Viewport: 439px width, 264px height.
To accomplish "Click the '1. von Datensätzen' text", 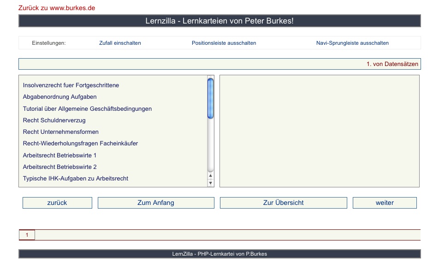I will click(392, 64).
